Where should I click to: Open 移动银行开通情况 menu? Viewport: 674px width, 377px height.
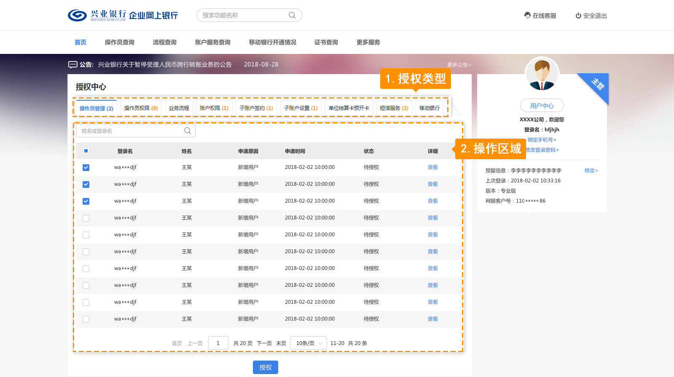point(273,42)
